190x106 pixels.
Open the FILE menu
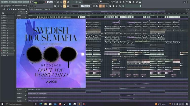coord(2,2)
